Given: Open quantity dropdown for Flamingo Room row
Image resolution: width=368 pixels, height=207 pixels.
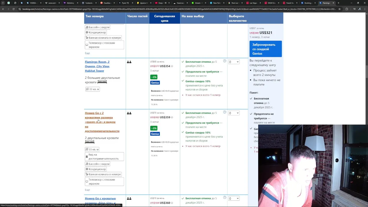Looking at the screenshot, I should click(234, 62).
